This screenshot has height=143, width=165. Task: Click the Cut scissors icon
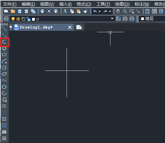click(x=65, y=11)
